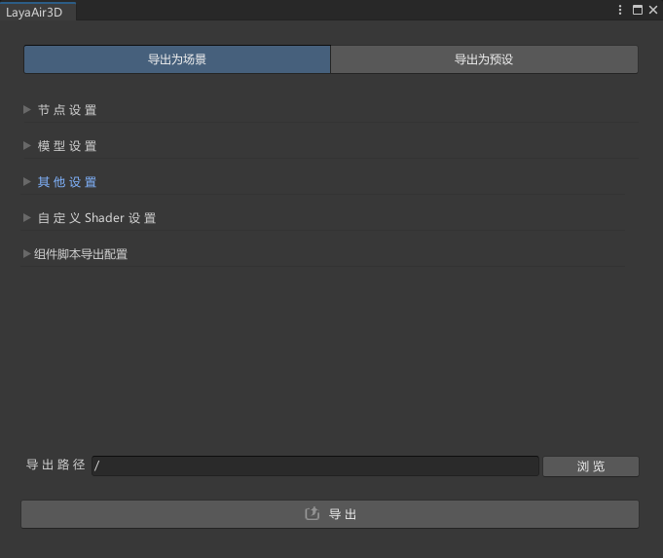This screenshot has width=663, height=558.
Task: Click the 组件脚本导出配置 heading
Action: [x=81, y=254]
